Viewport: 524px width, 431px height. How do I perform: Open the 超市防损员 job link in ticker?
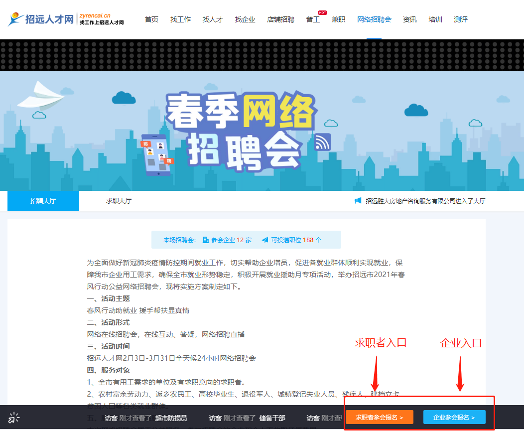click(171, 418)
